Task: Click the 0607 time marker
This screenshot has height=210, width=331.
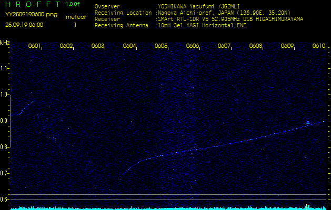Action: [x=224, y=46]
